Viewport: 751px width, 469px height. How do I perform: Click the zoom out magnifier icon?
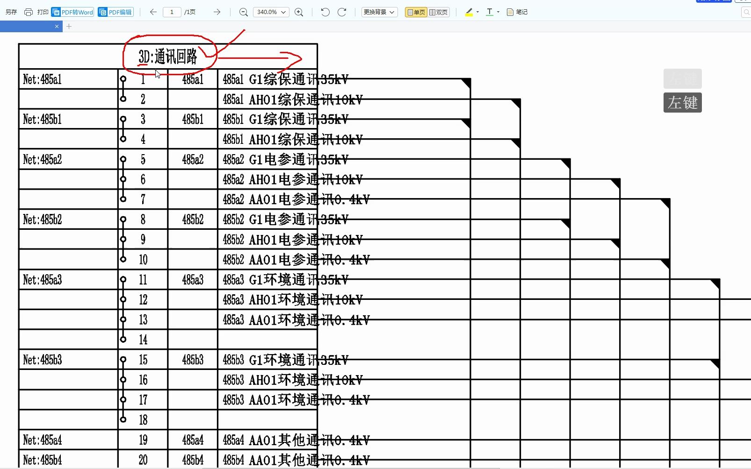click(243, 12)
